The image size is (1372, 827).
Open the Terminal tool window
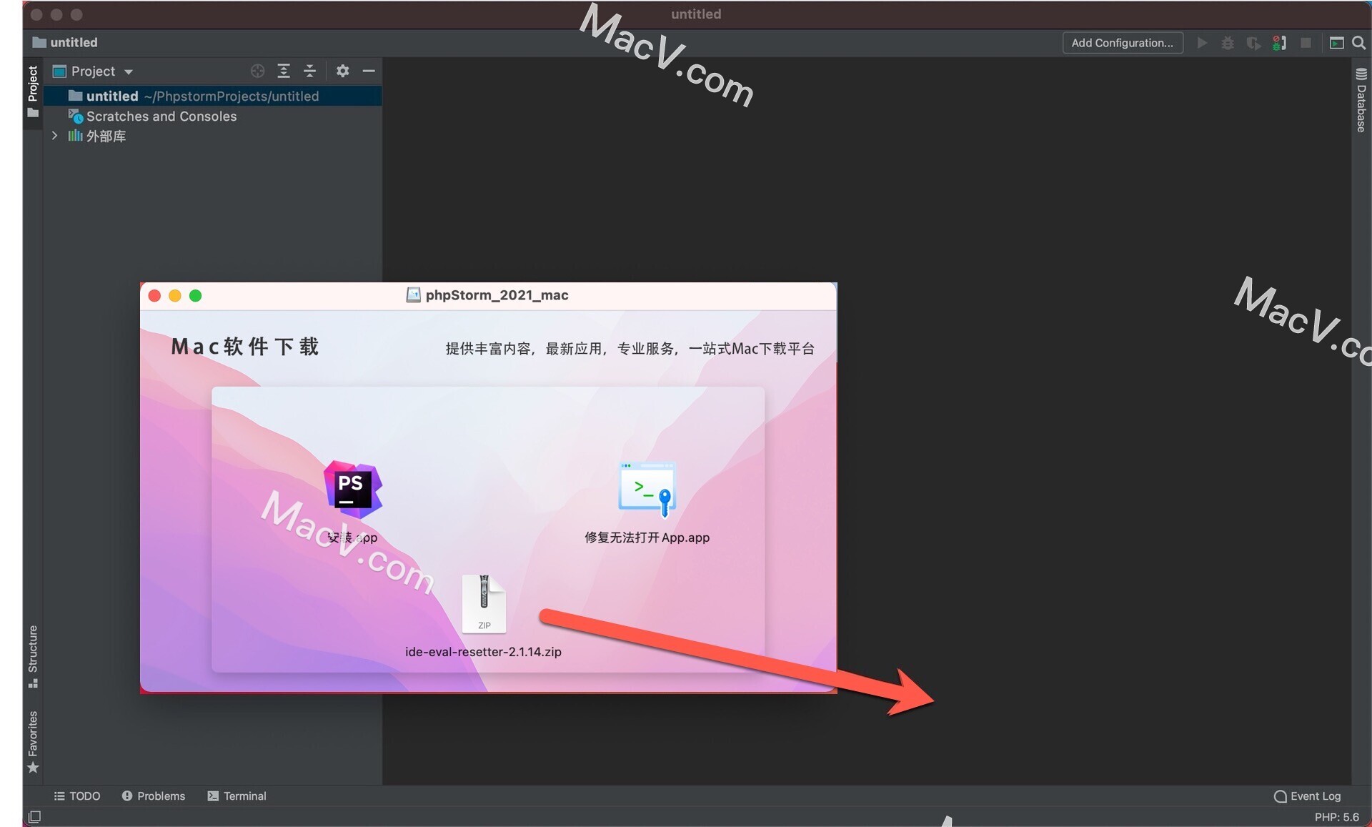pos(237,796)
